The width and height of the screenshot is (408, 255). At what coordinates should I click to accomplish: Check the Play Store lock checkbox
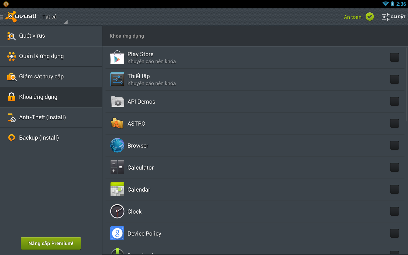point(395,57)
